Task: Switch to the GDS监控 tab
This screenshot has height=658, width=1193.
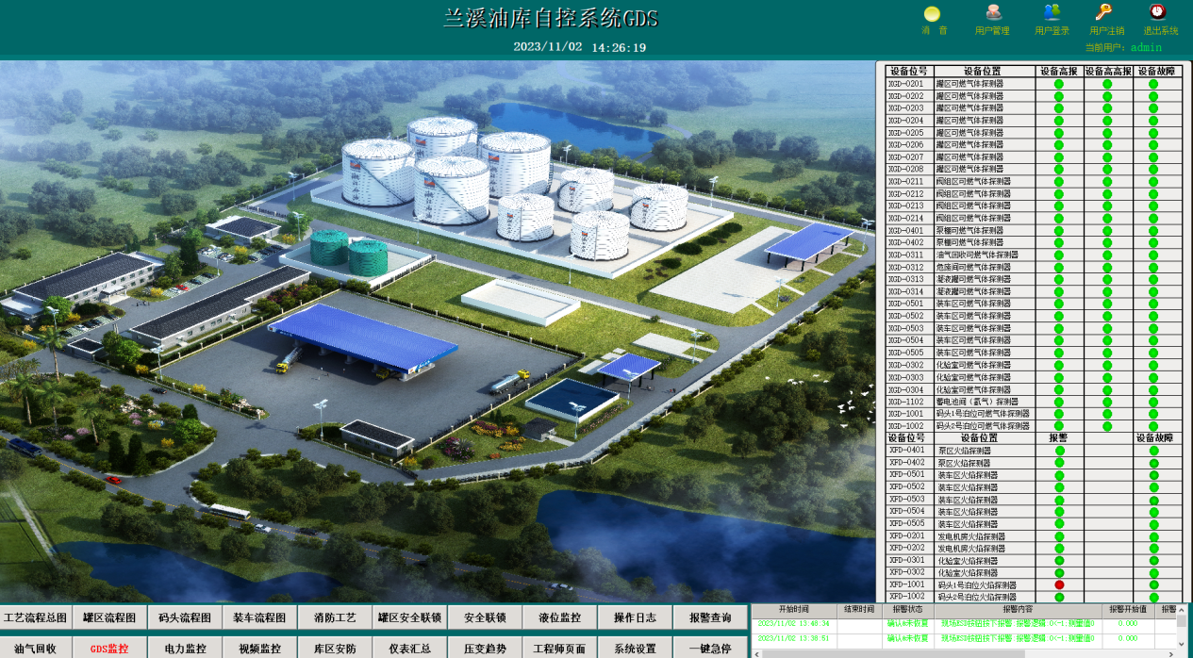Action: (x=110, y=649)
